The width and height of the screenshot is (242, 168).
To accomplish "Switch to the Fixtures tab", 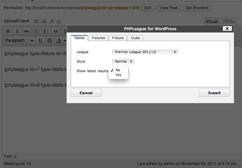I will 98,38.
